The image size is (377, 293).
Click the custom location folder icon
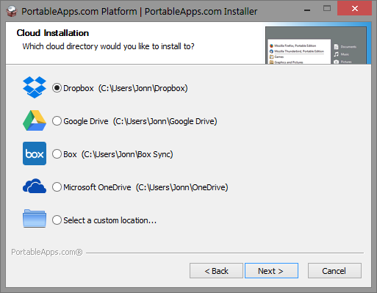[35, 219]
